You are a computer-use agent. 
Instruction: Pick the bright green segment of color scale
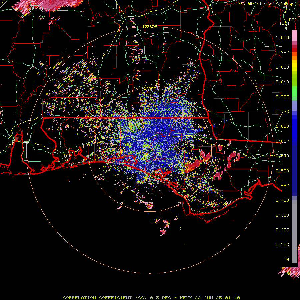(294, 91)
